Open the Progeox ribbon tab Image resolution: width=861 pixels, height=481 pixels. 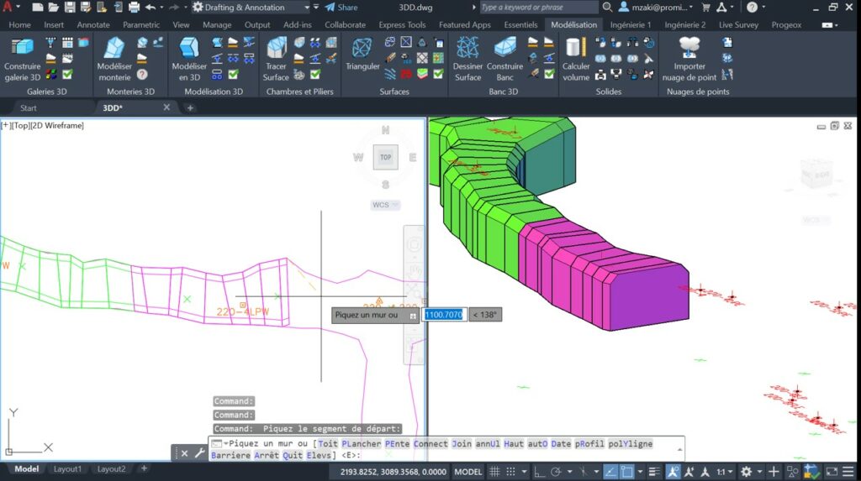point(786,24)
